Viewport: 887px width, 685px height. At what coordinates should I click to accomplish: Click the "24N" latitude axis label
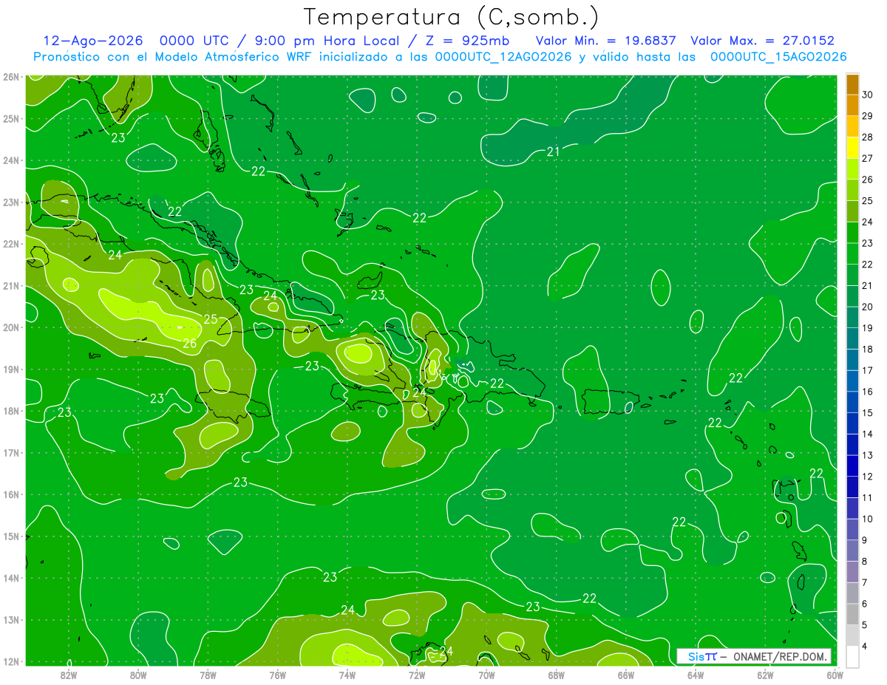11,160
